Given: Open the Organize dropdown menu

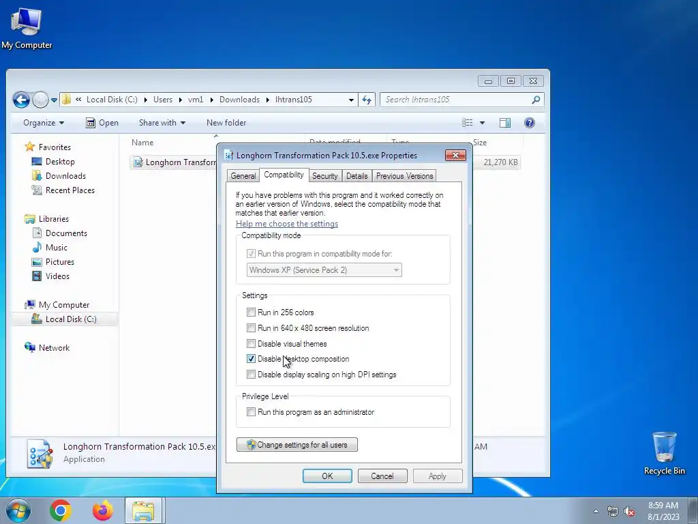Looking at the screenshot, I should (x=44, y=123).
